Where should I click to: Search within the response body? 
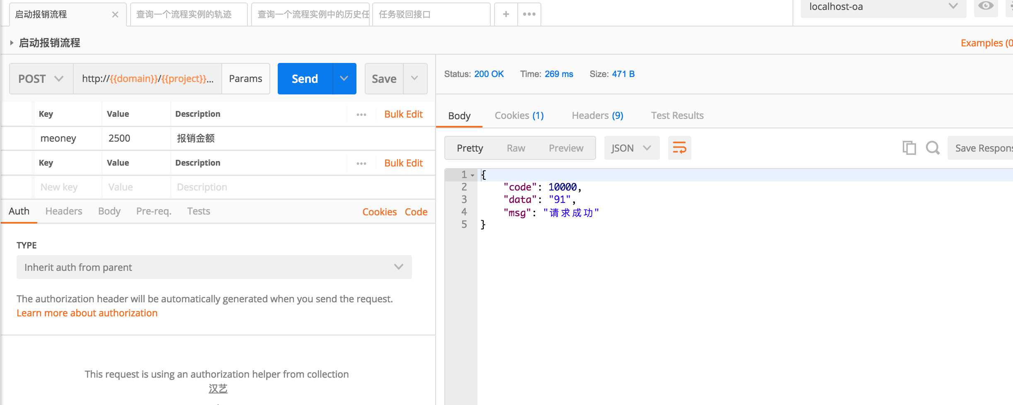click(933, 148)
